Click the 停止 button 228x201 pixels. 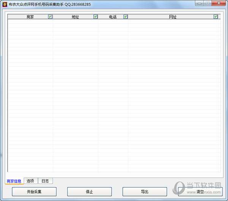pyautogui.click(x=89, y=192)
